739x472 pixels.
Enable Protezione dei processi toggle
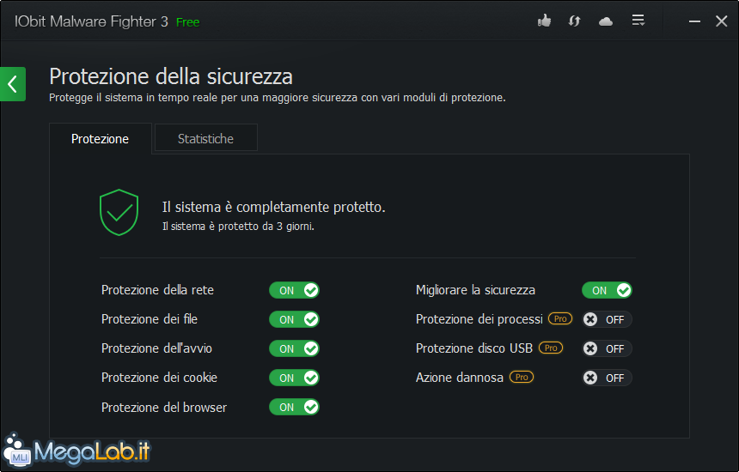point(607,319)
